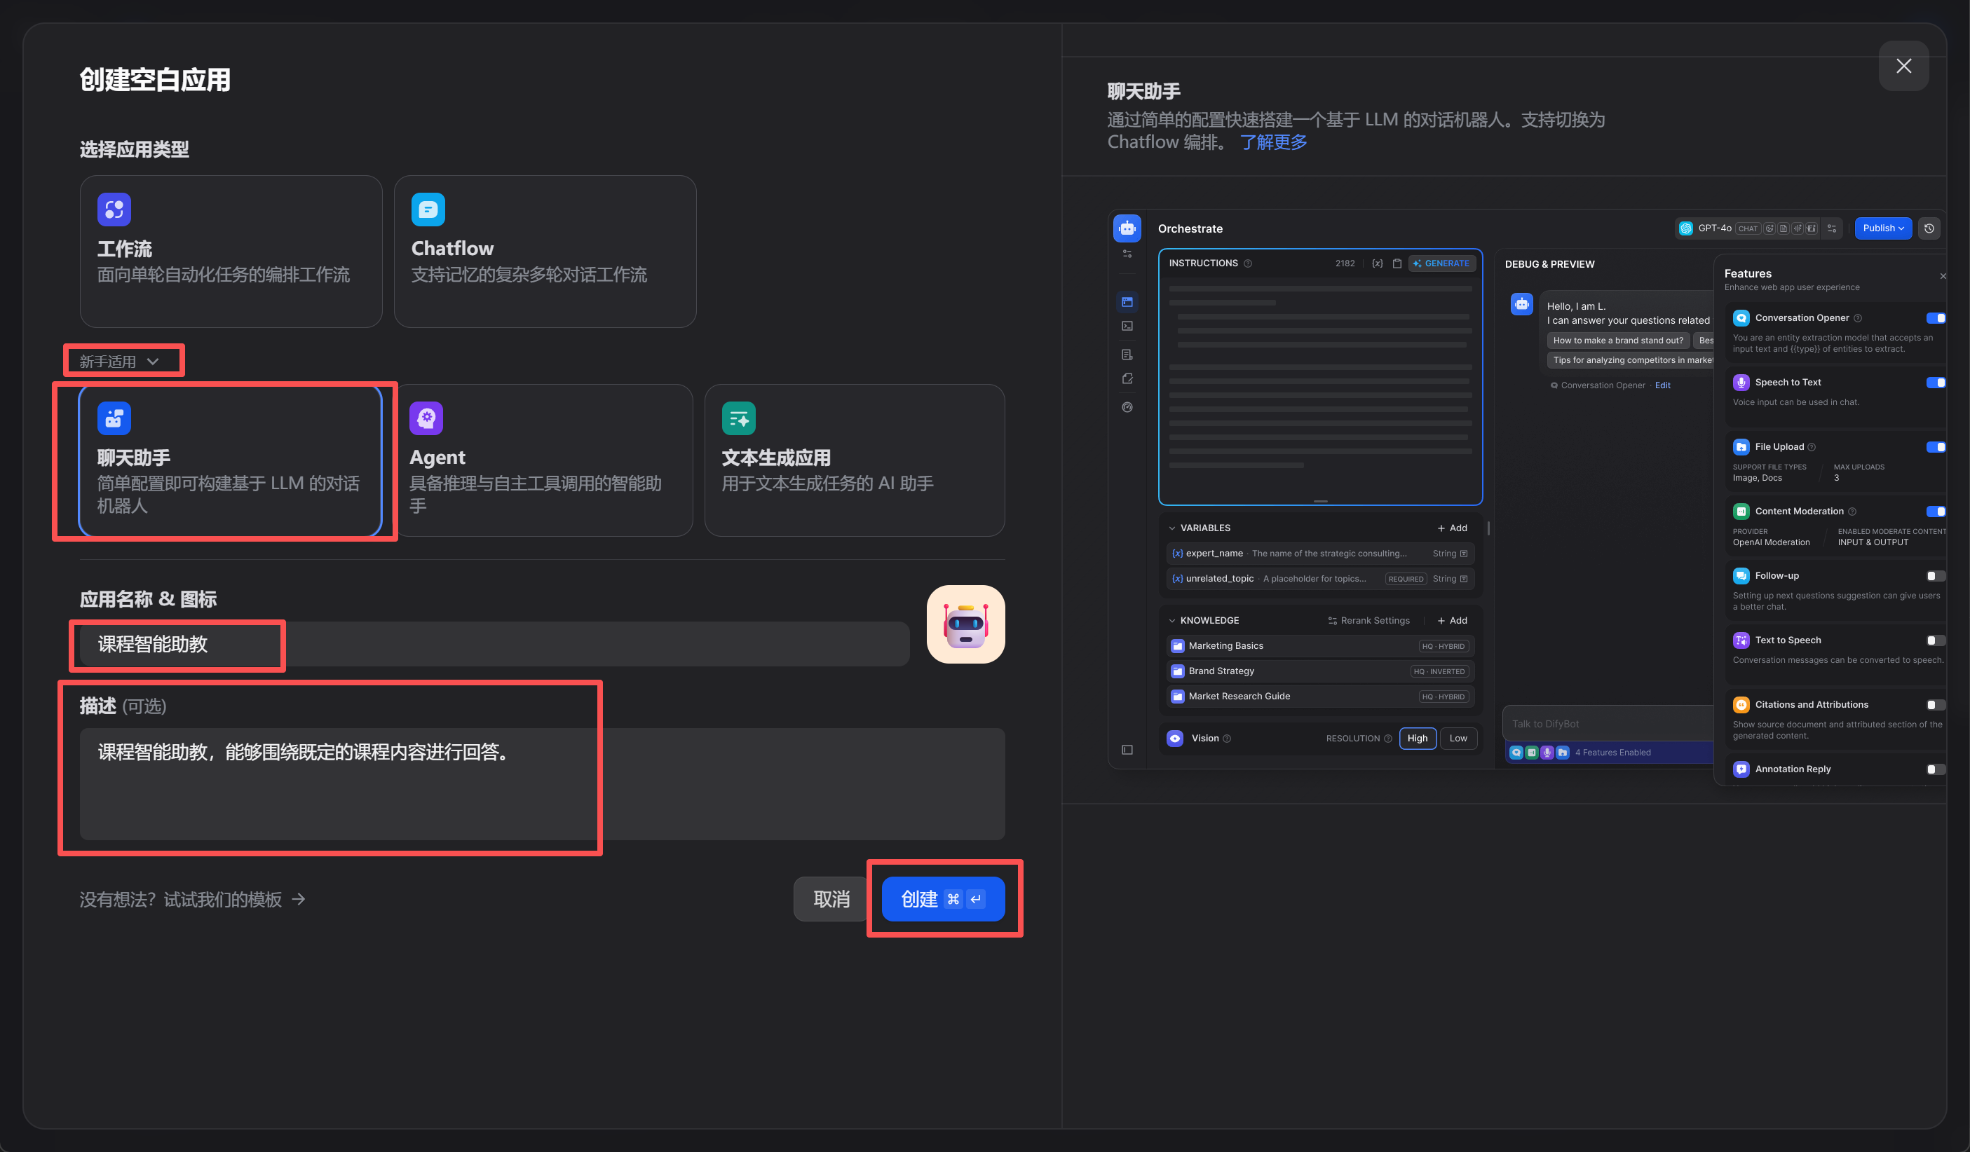This screenshot has height=1152, width=1970.
Task: Open the version history clock icon
Action: (1929, 228)
